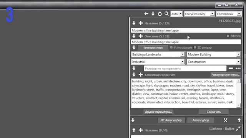
Task: Click the down arrow in top toolbar
Action: 153,14
